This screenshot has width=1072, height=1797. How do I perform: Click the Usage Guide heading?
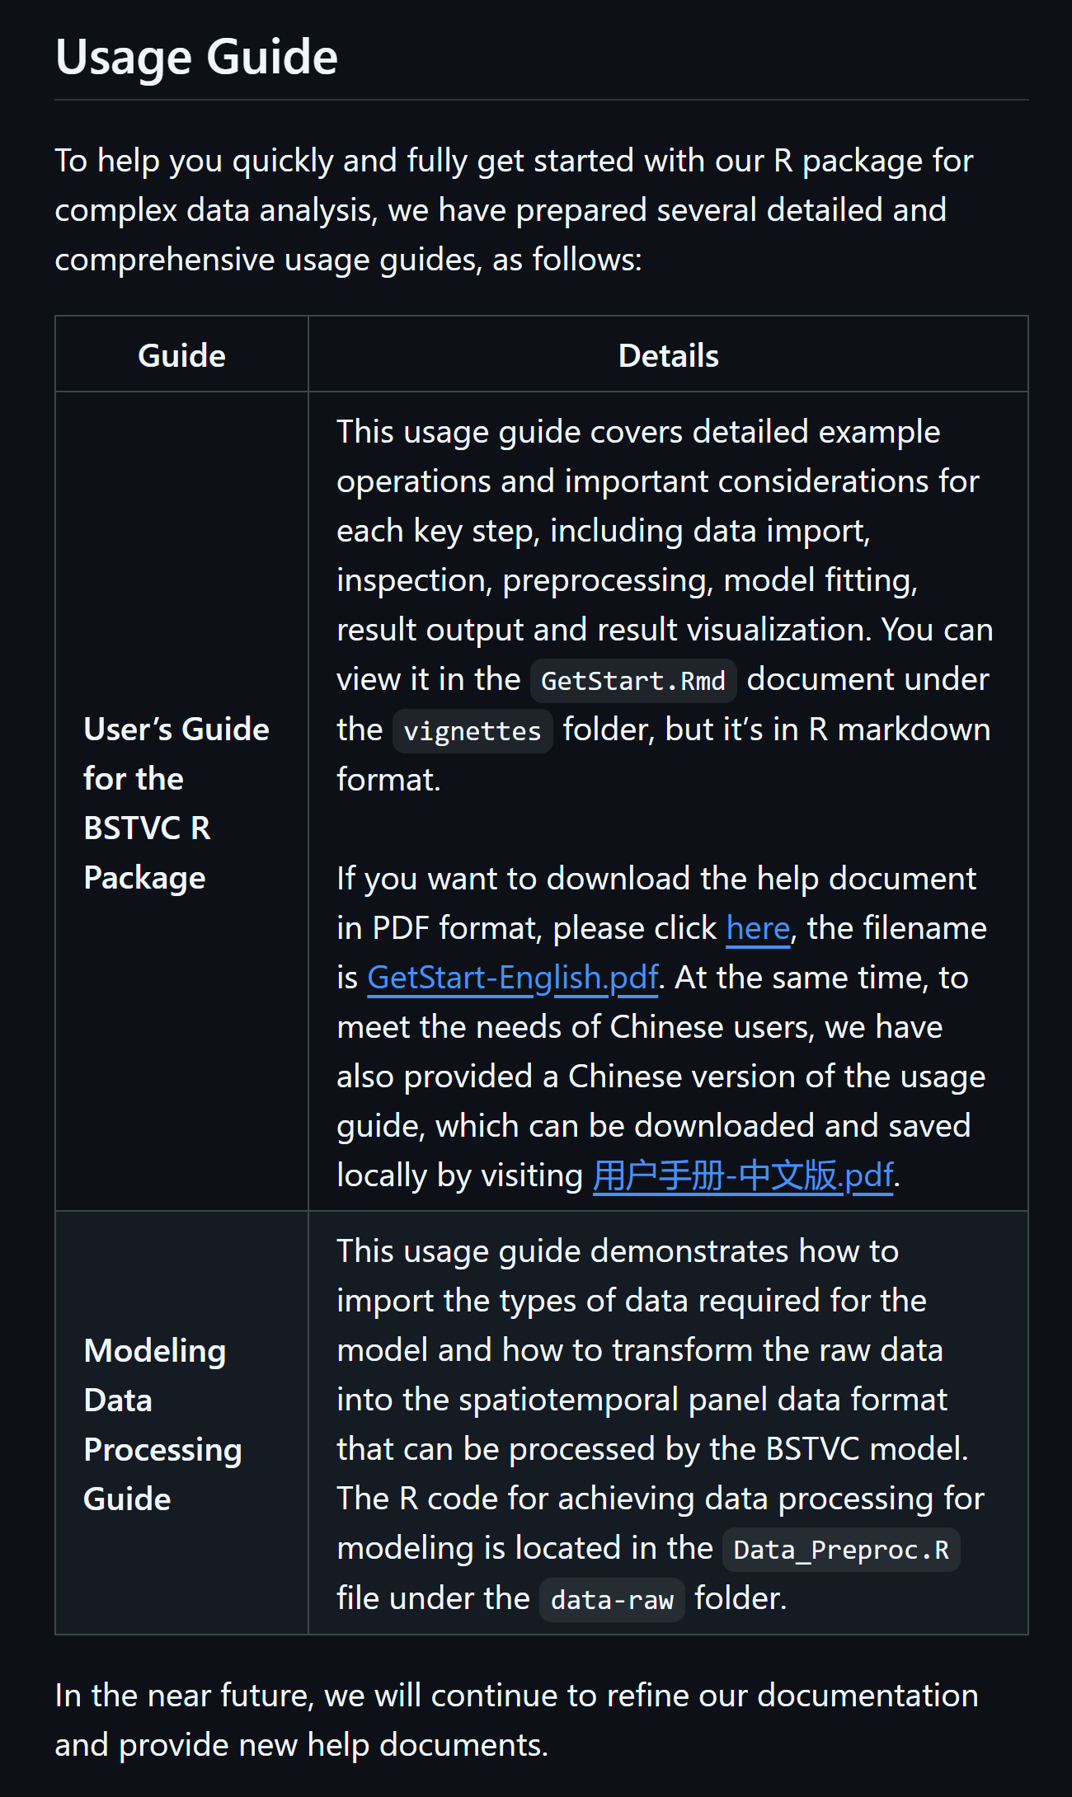point(196,57)
